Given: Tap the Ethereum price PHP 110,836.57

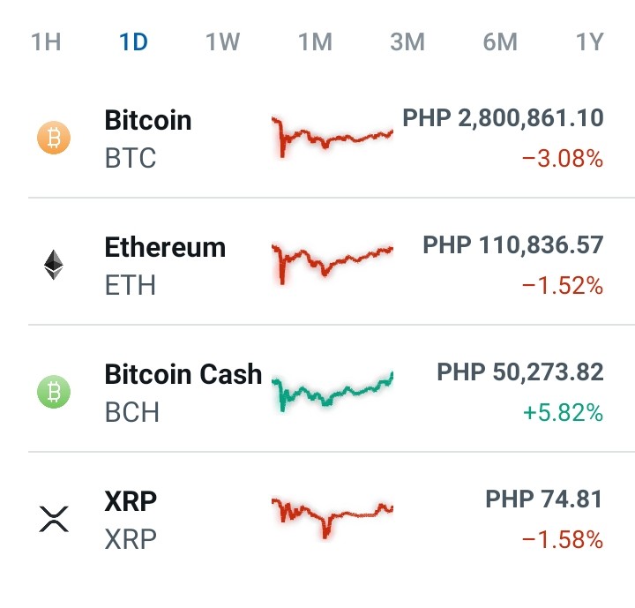Looking at the screenshot, I should (513, 245).
